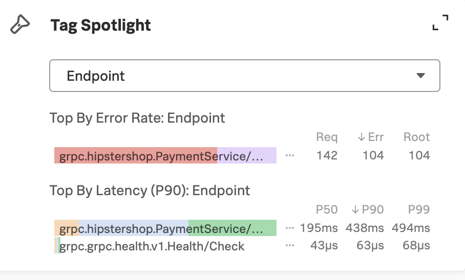Click the Req column header
The image size is (465, 280).
coord(327,137)
